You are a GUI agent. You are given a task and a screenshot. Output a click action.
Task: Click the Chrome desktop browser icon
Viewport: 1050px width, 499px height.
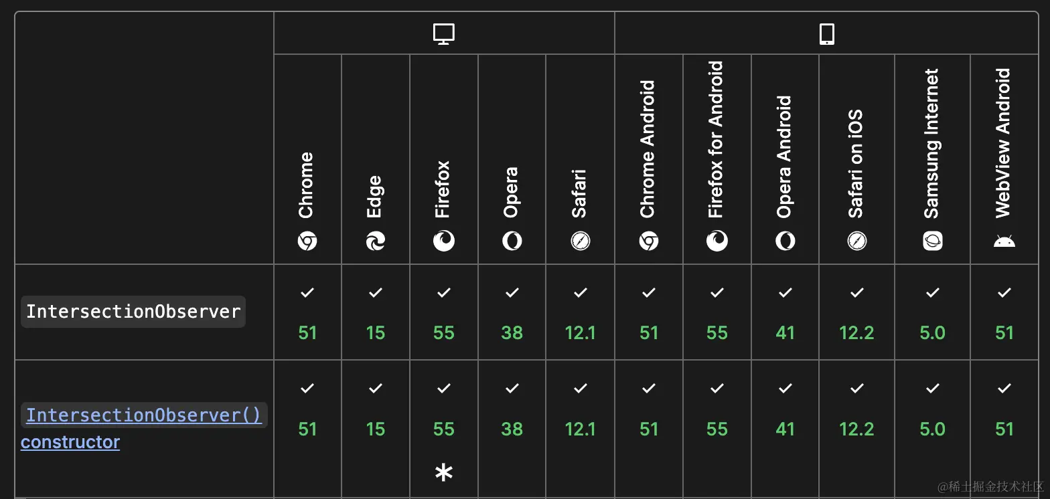(307, 241)
